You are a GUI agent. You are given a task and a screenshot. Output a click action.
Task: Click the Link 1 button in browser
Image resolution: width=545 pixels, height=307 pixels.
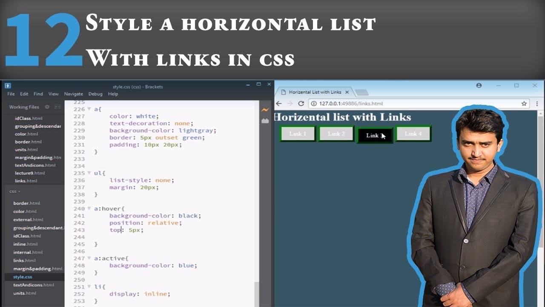click(x=298, y=133)
